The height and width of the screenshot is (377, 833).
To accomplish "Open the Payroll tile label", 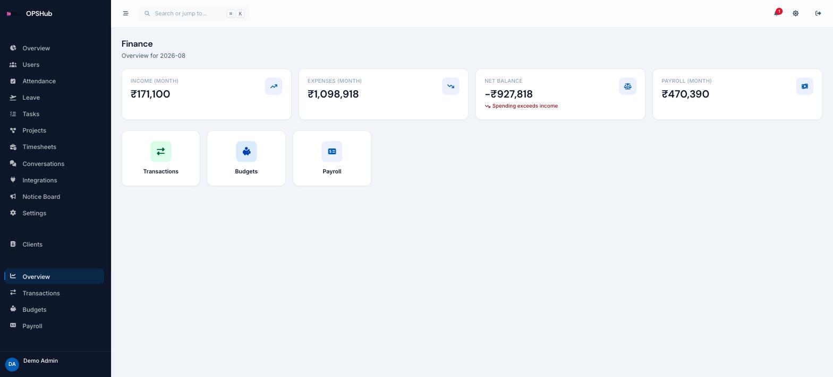I will tap(332, 171).
